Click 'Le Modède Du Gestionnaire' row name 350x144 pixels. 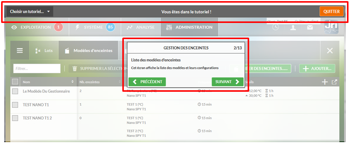(x=46, y=91)
